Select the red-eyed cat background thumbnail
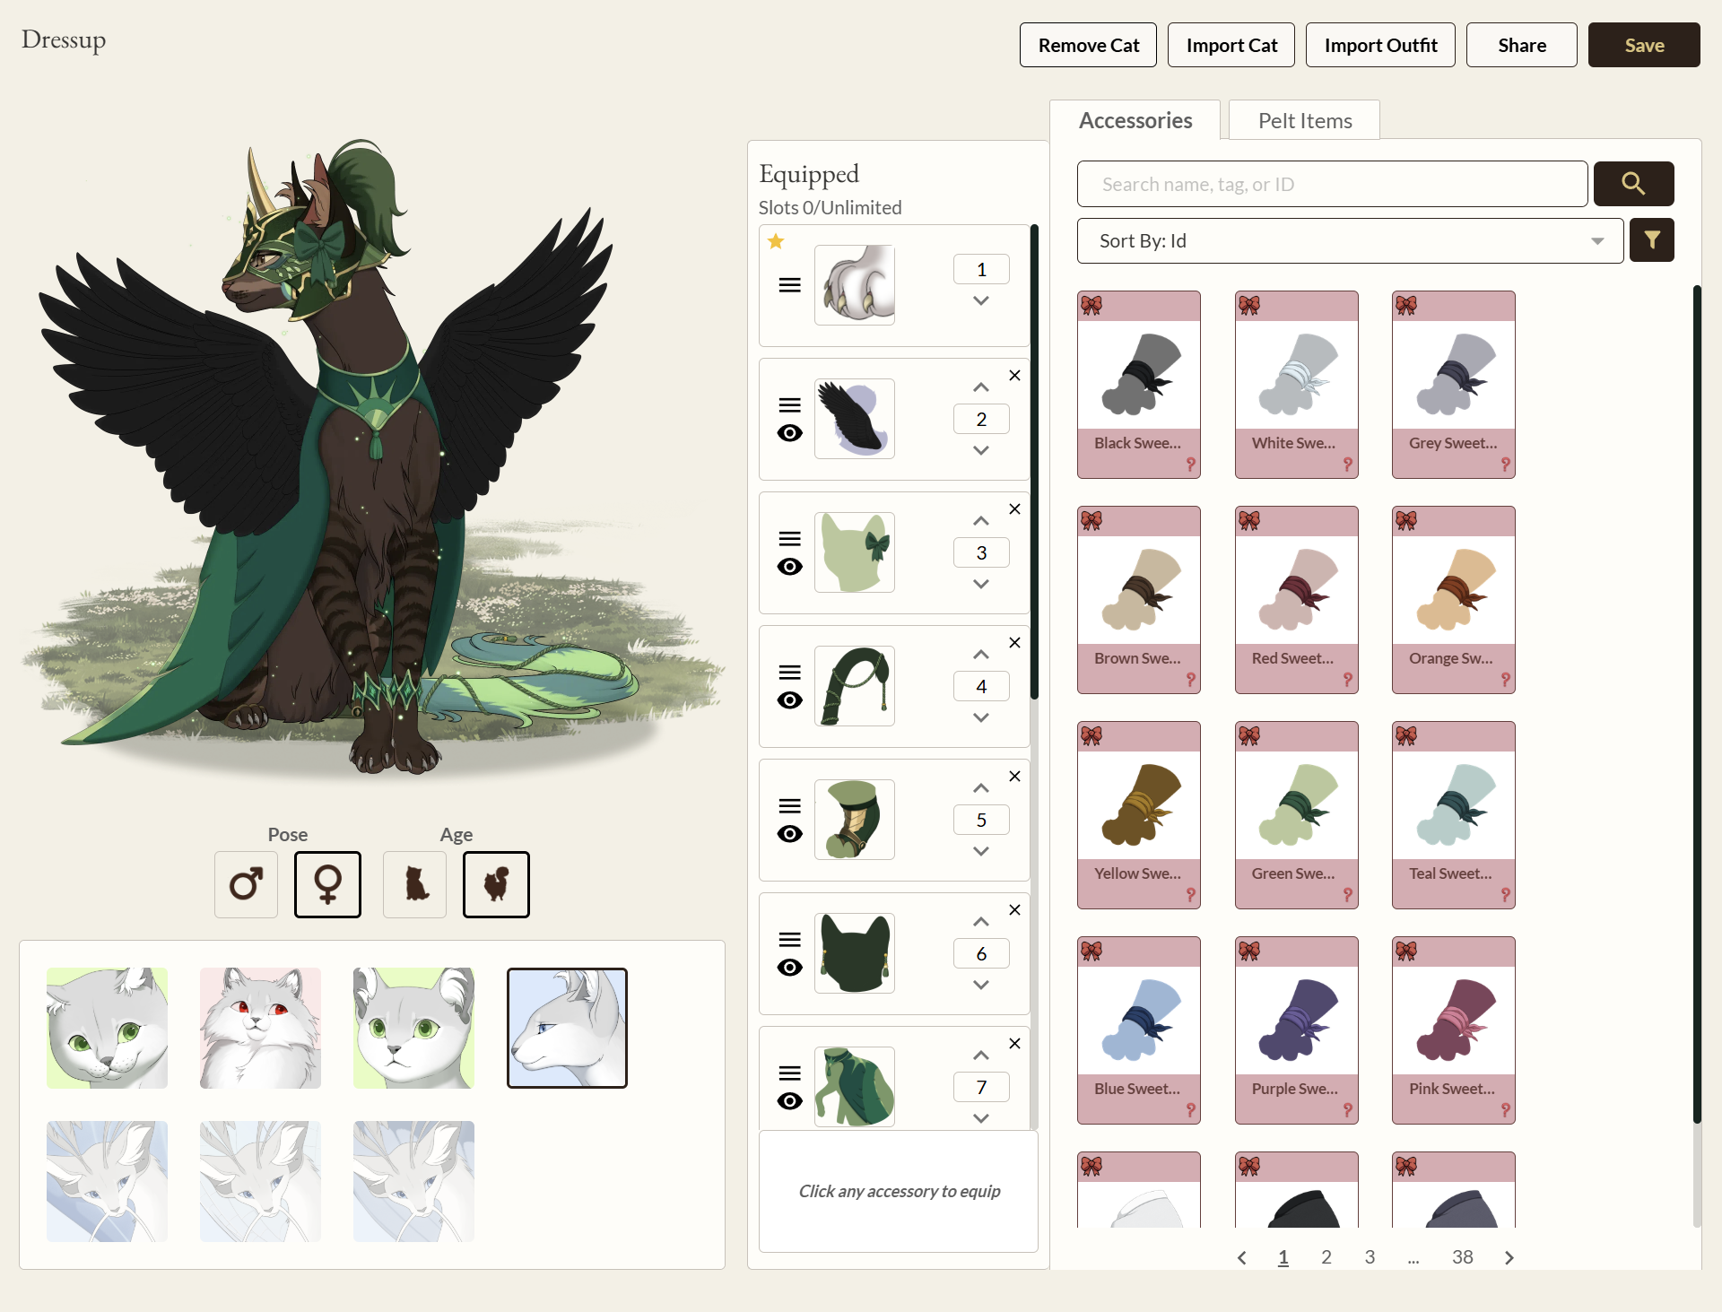 click(260, 1028)
